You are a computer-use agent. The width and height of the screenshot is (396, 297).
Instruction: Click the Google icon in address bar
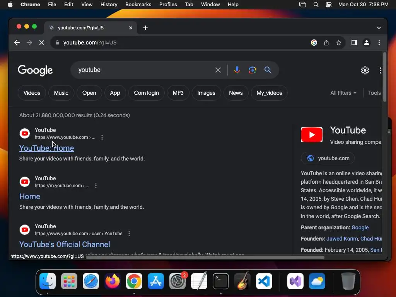click(x=314, y=43)
